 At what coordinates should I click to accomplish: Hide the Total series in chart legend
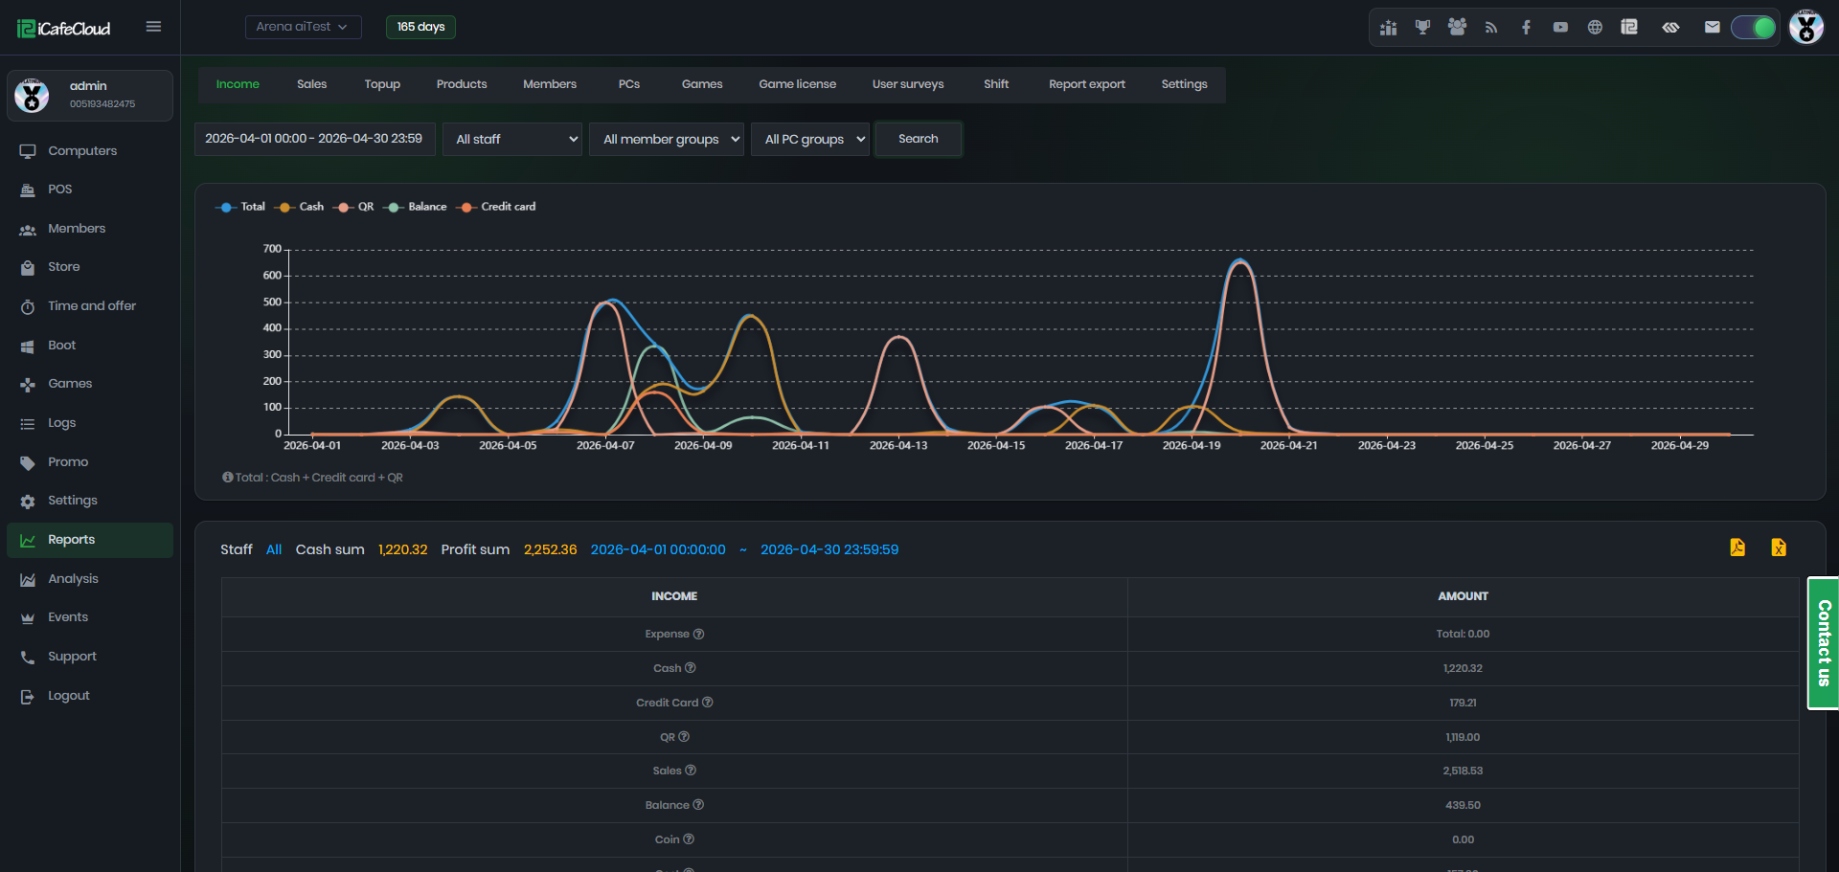tap(241, 207)
